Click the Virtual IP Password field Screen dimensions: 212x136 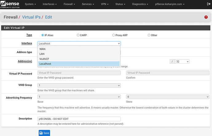79,73
